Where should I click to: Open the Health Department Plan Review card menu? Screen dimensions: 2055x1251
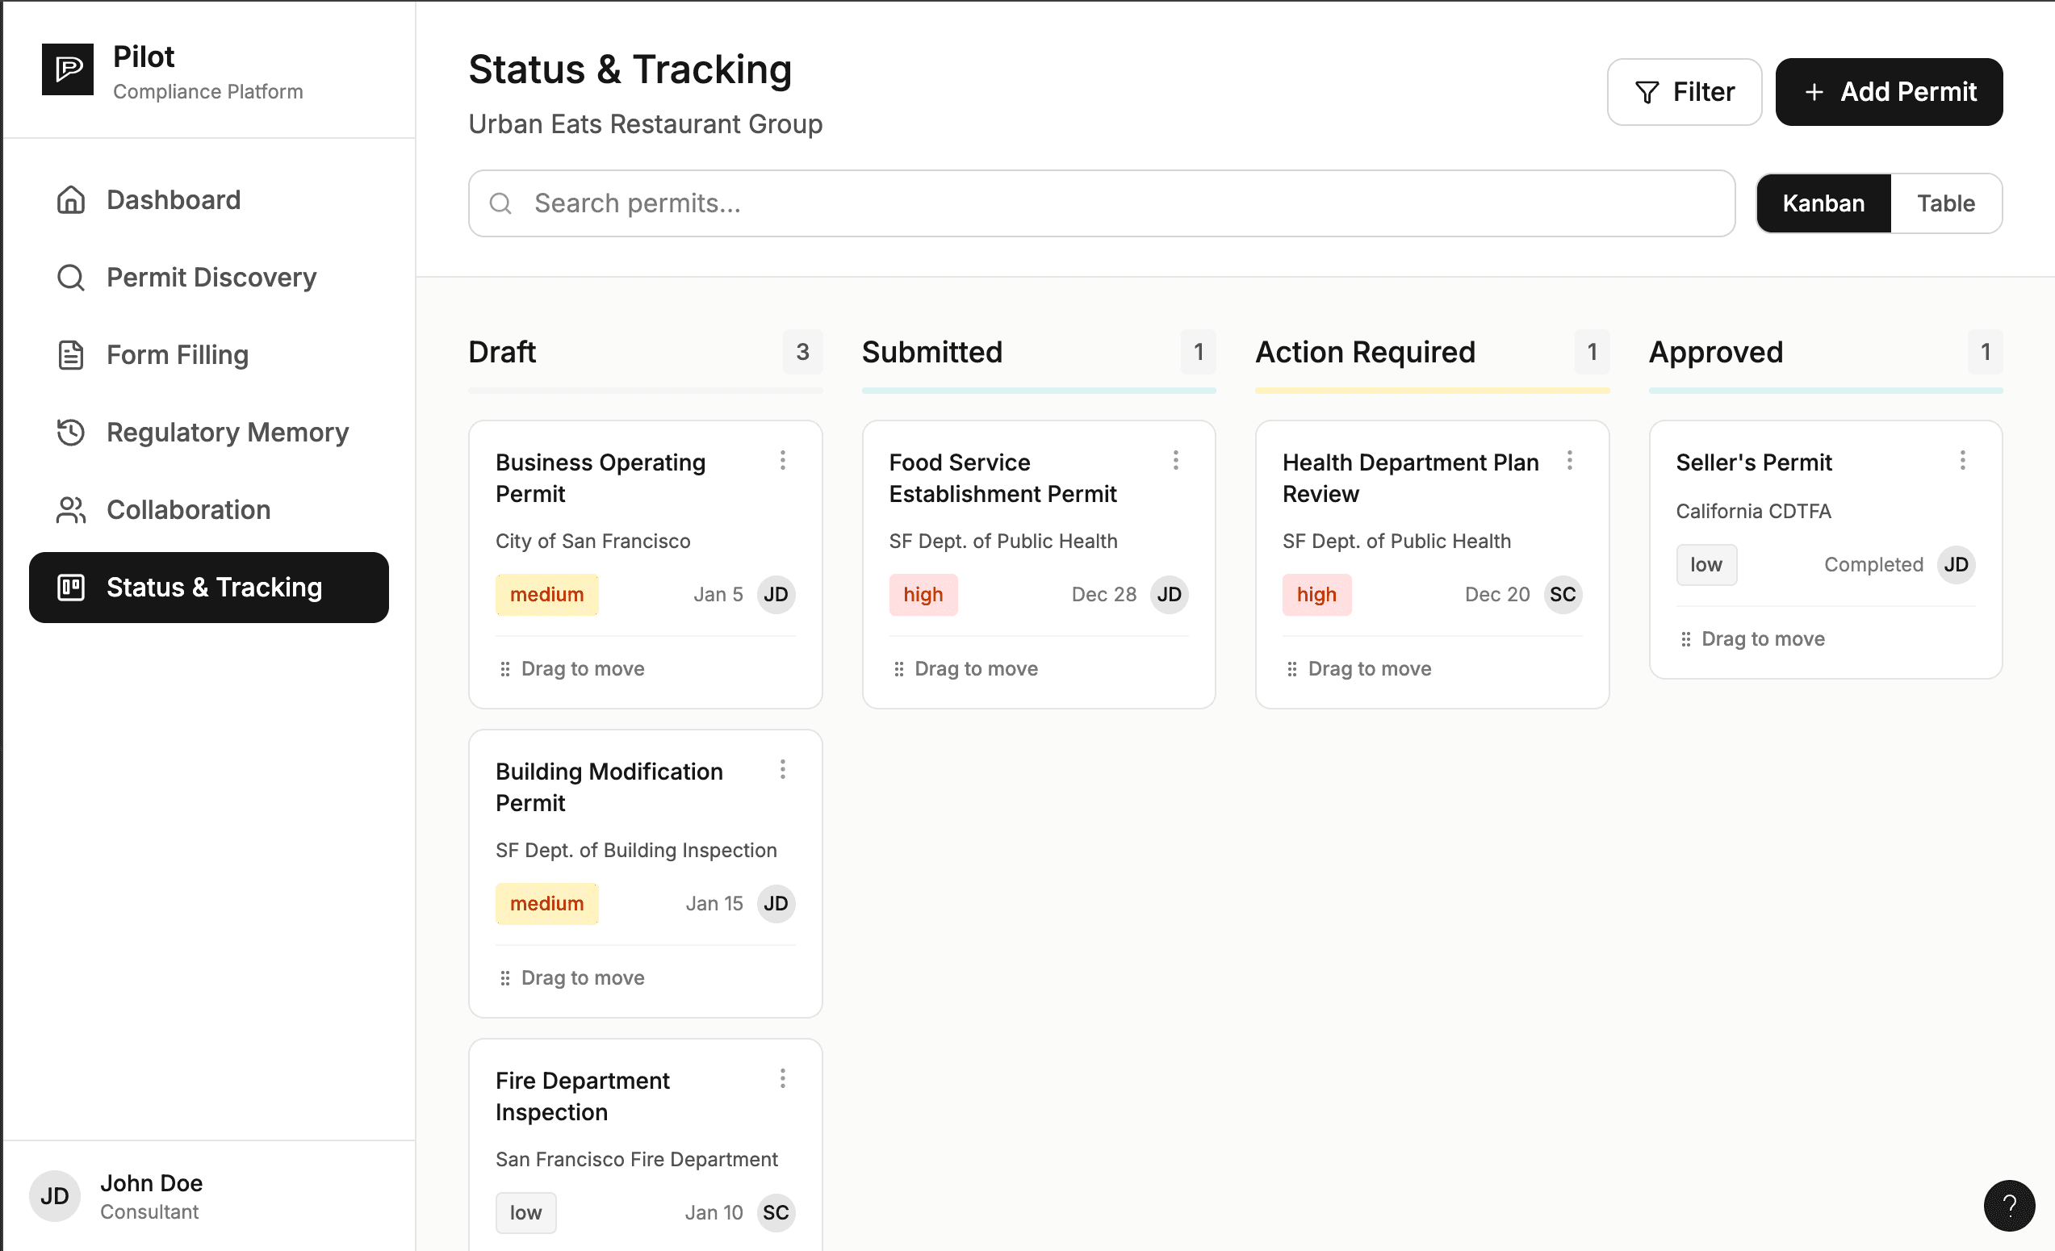tap(1570, 460)
